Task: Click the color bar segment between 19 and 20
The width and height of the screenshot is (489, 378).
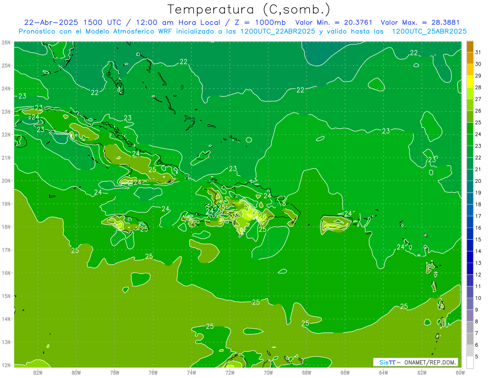Action: 470,187
